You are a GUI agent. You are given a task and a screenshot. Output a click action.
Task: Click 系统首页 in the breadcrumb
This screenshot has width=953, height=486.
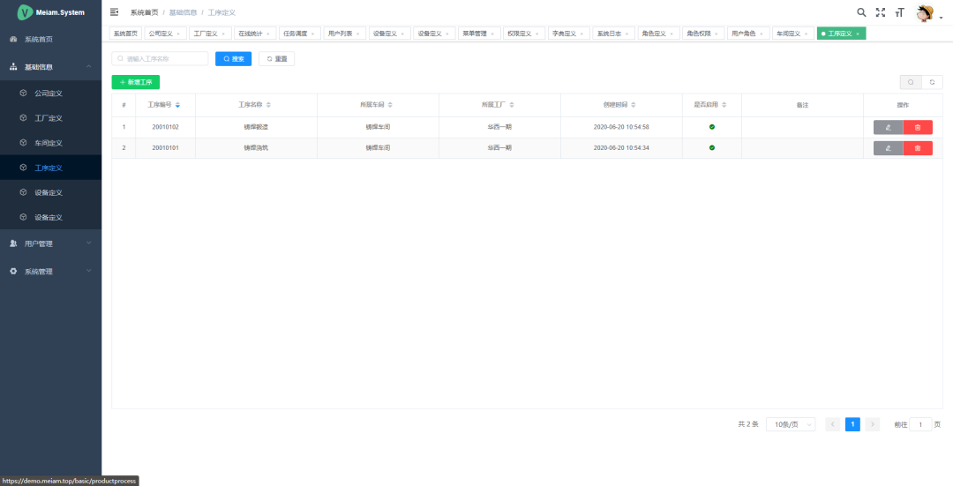(144, 12)
